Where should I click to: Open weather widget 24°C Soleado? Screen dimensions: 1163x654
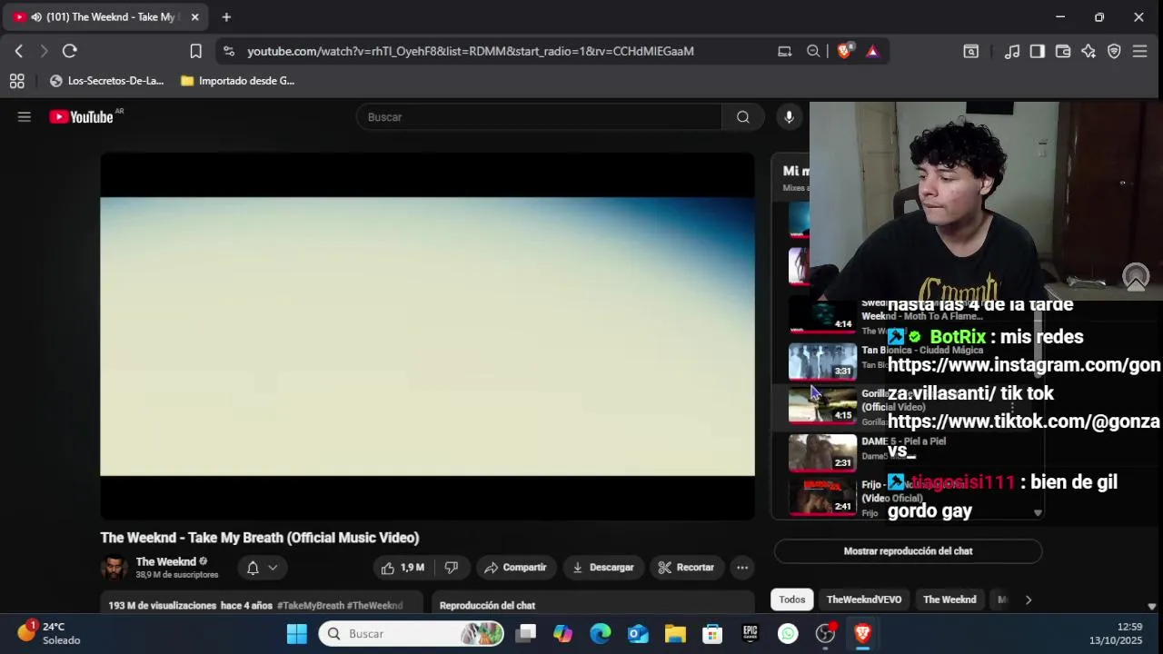(50, 634)
